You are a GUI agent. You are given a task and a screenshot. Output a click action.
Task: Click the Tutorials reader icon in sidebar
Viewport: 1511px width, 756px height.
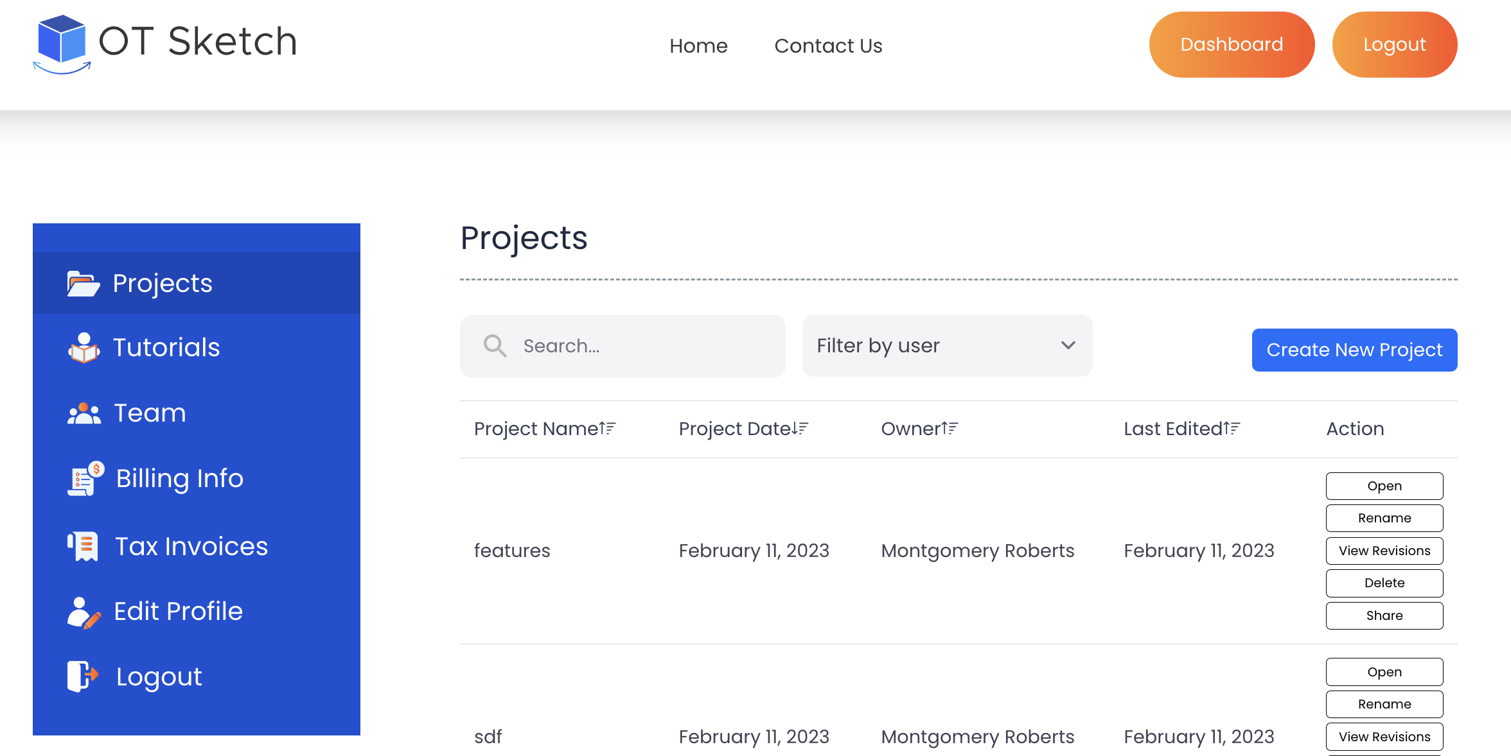point(84,348)
